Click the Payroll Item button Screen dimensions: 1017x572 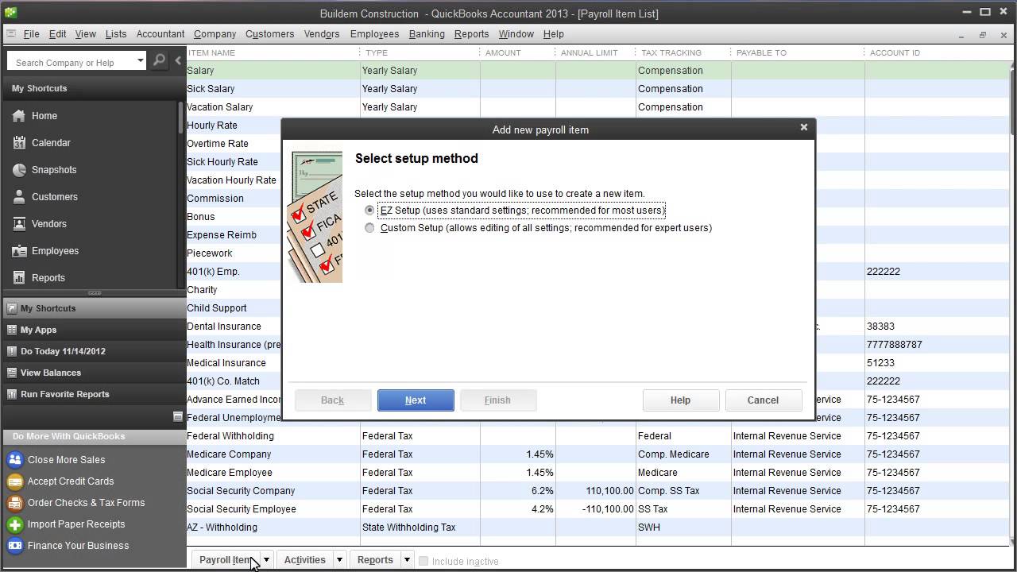(226, 560)
